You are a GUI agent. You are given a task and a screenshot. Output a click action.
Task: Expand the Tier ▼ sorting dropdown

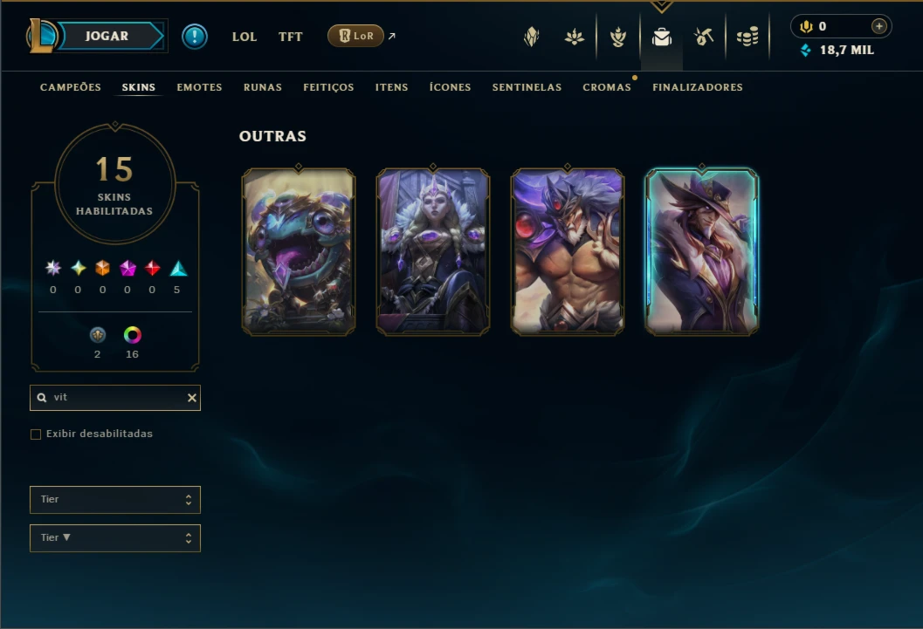pos(115,538)
